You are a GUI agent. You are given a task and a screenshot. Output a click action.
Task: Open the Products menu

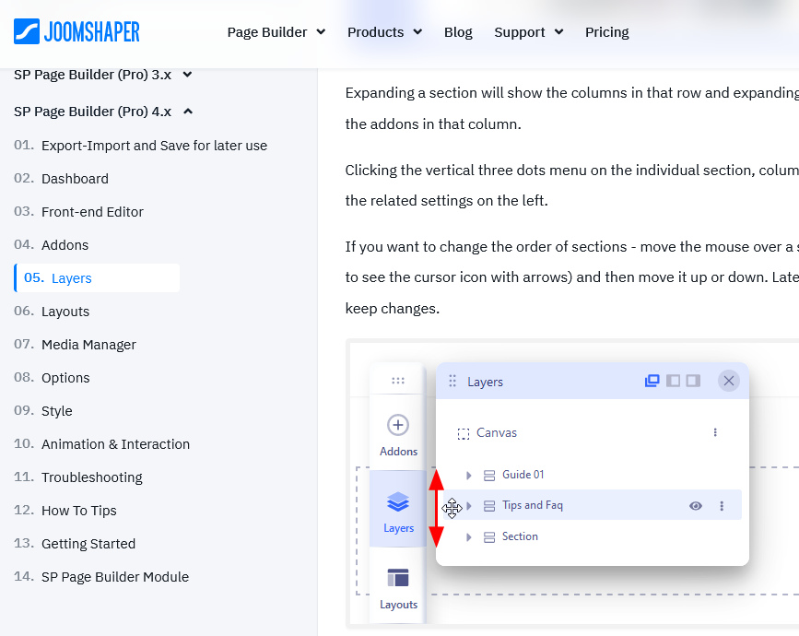click(x=376, y=32)
